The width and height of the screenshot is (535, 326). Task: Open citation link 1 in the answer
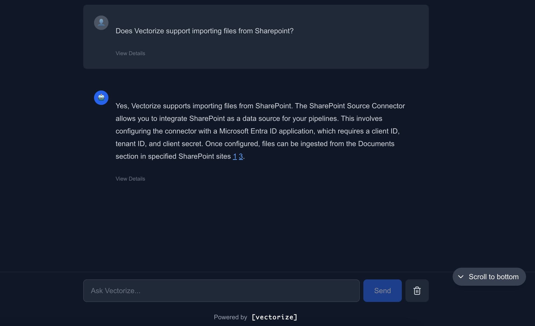(x=235, y=156)
